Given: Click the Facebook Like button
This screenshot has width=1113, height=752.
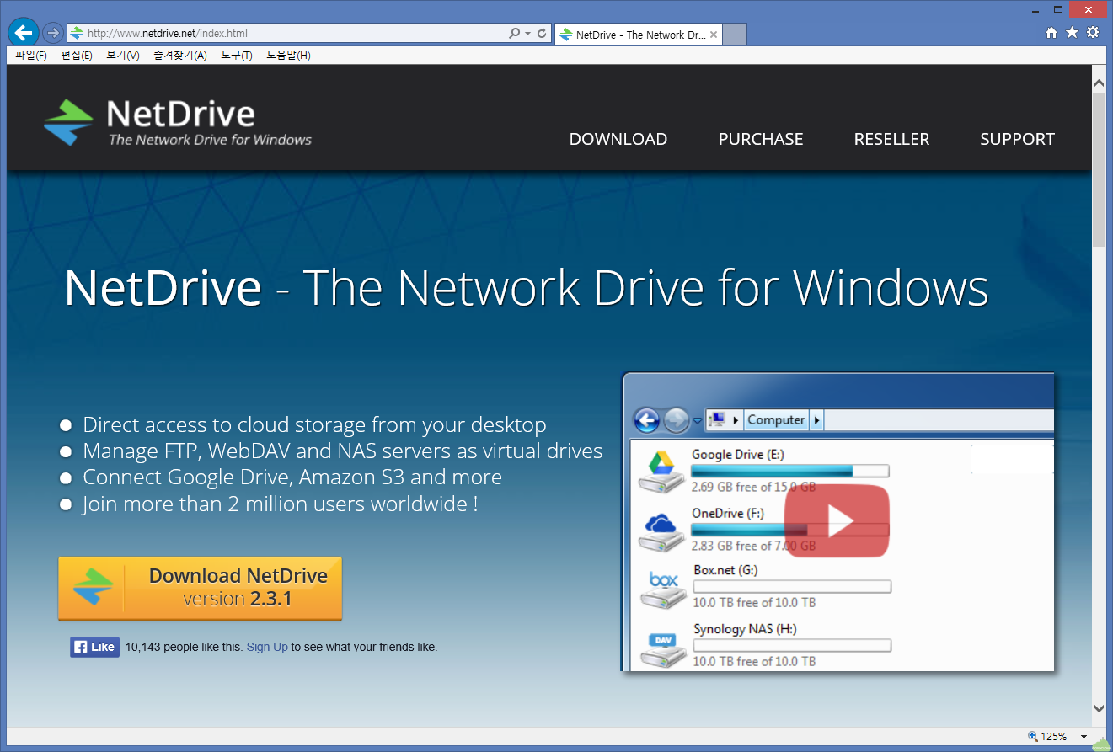Looking at the screenshot, I should (x=94, y=647).
